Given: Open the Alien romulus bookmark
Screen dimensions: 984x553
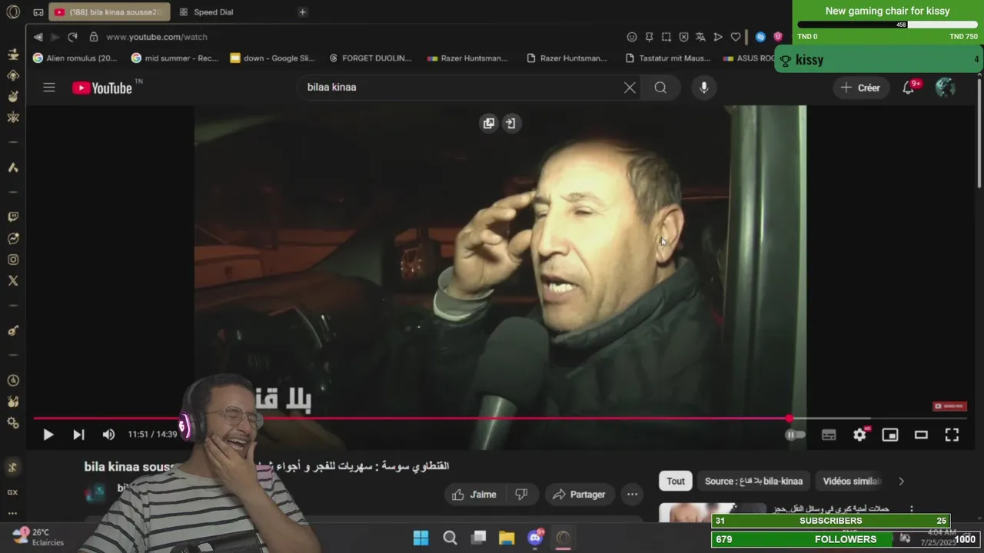Looking at the screenshot, I should [75, 58].
